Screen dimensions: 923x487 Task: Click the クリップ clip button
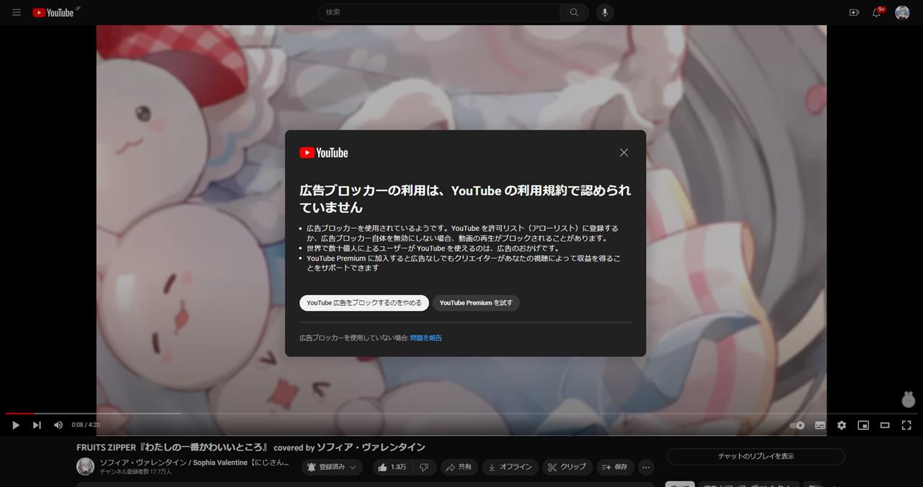[567, 467]
